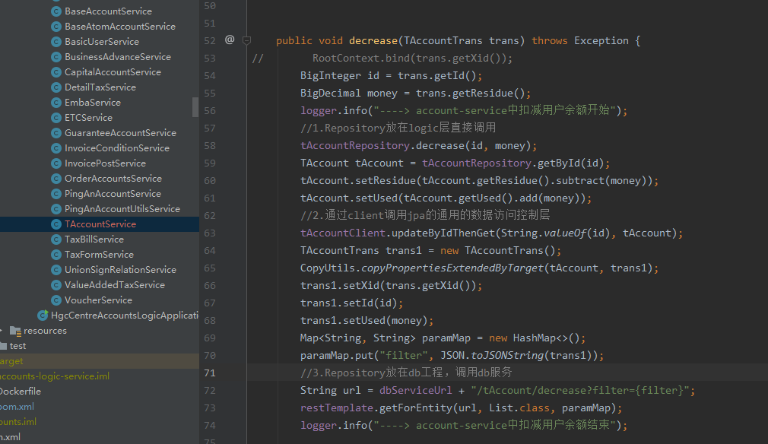Click tAccountRepository on line 58

pos(354,145)
